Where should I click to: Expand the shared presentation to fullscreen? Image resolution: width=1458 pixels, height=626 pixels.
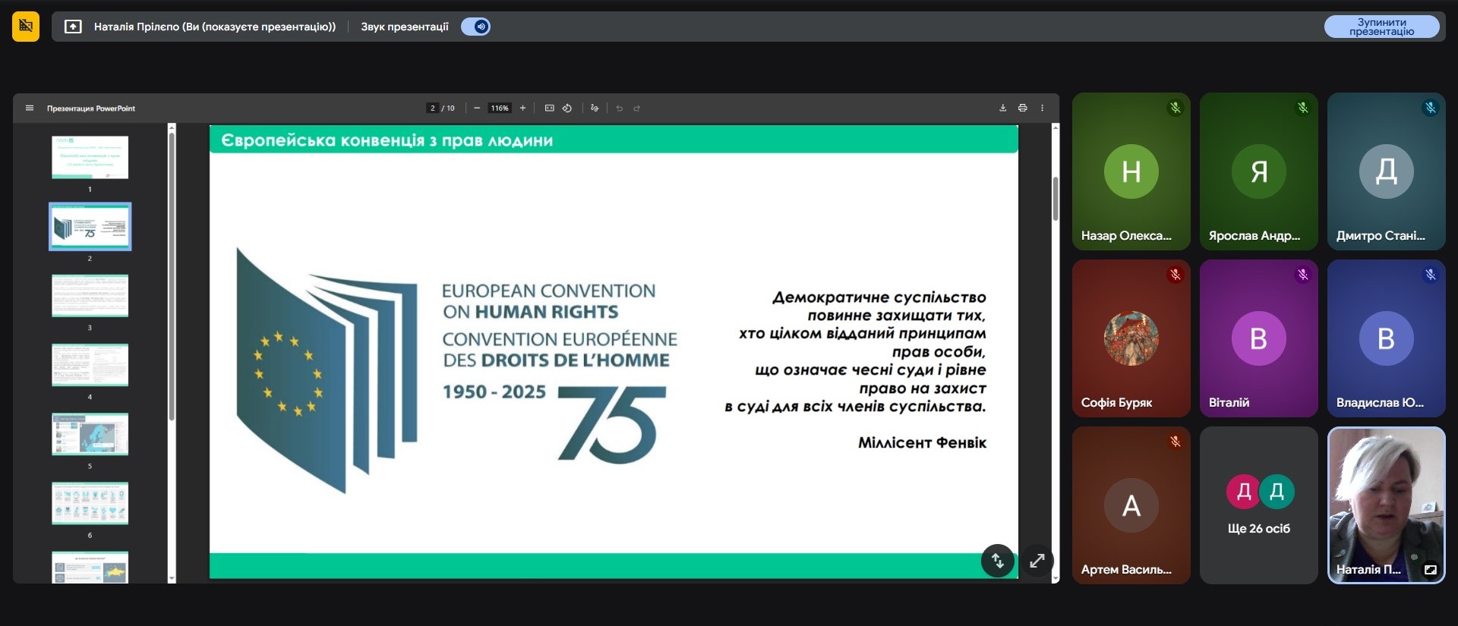coord(1037,562)
